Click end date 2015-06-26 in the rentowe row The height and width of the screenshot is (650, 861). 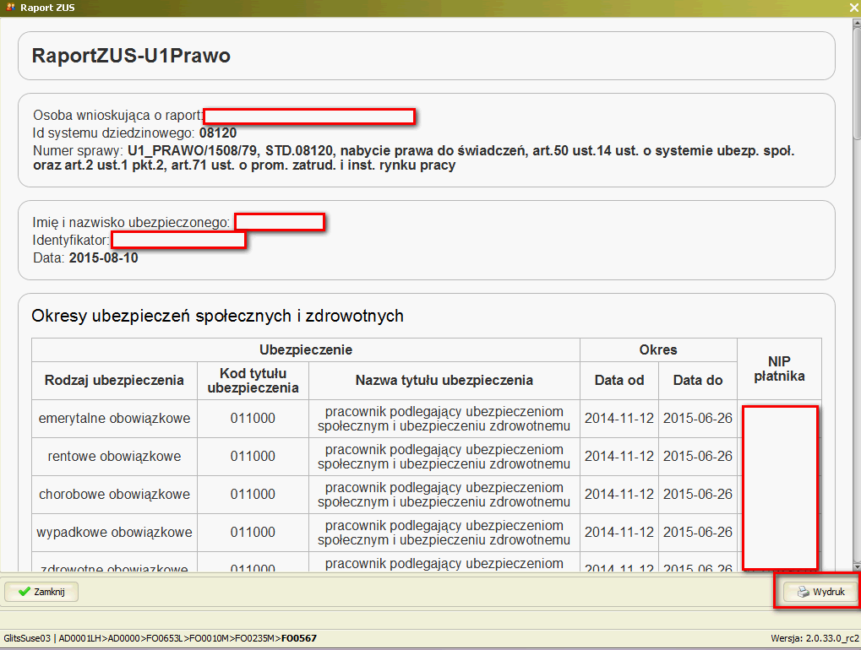(x=698, y=457)
